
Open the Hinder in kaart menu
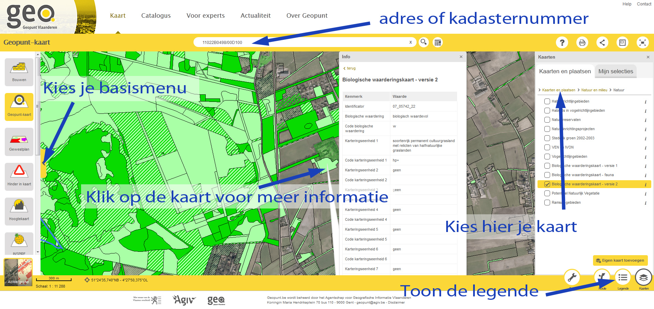[x=19, y=176]
